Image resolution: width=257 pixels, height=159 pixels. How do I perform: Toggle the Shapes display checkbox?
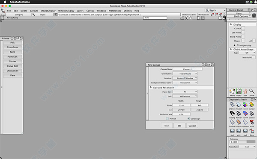point(243,41)
